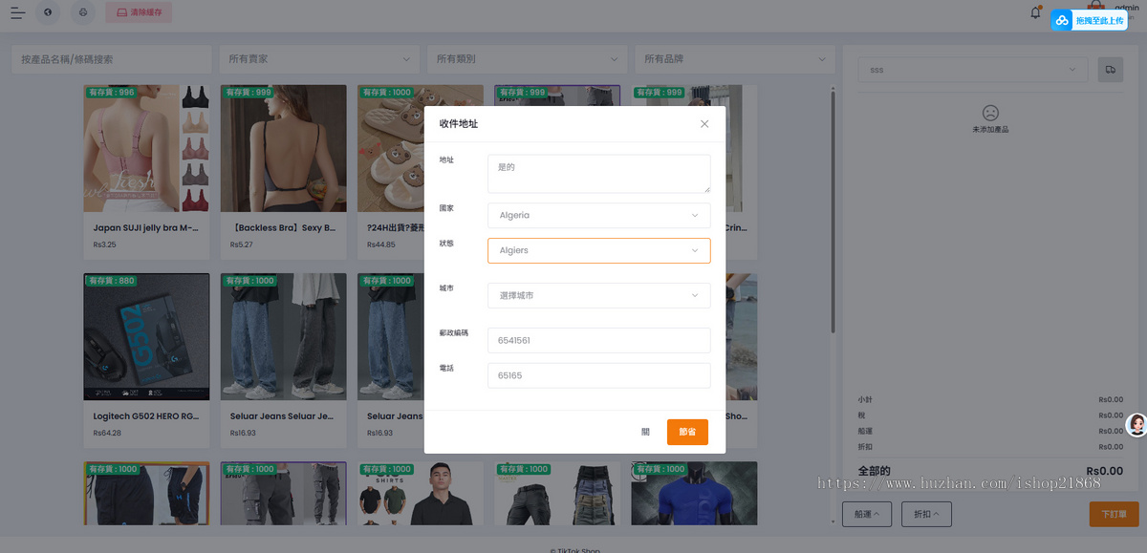
Task: Expand the 所有品牌 brand dropdown
Action: [735, 59]
